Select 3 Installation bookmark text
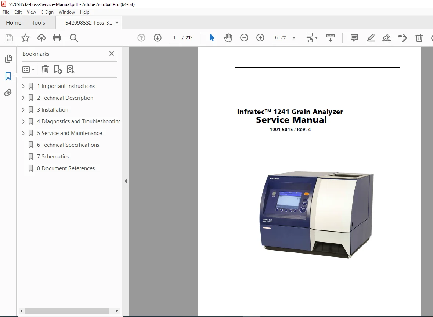The image size is (433, 317). (53, 110)
